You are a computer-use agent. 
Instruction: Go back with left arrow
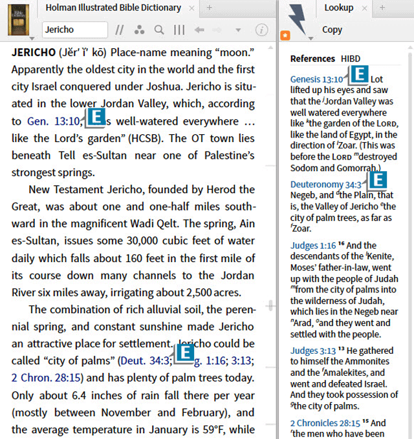click(199, 30)
